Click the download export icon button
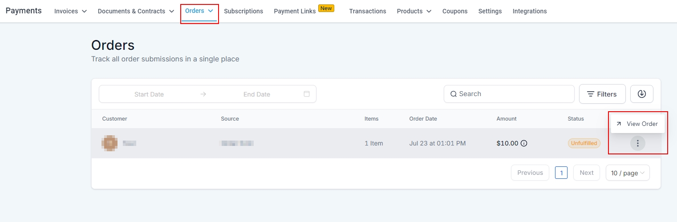Image resolution: width=677 pixels, height=222 pixels. click(x=641, y=94)
